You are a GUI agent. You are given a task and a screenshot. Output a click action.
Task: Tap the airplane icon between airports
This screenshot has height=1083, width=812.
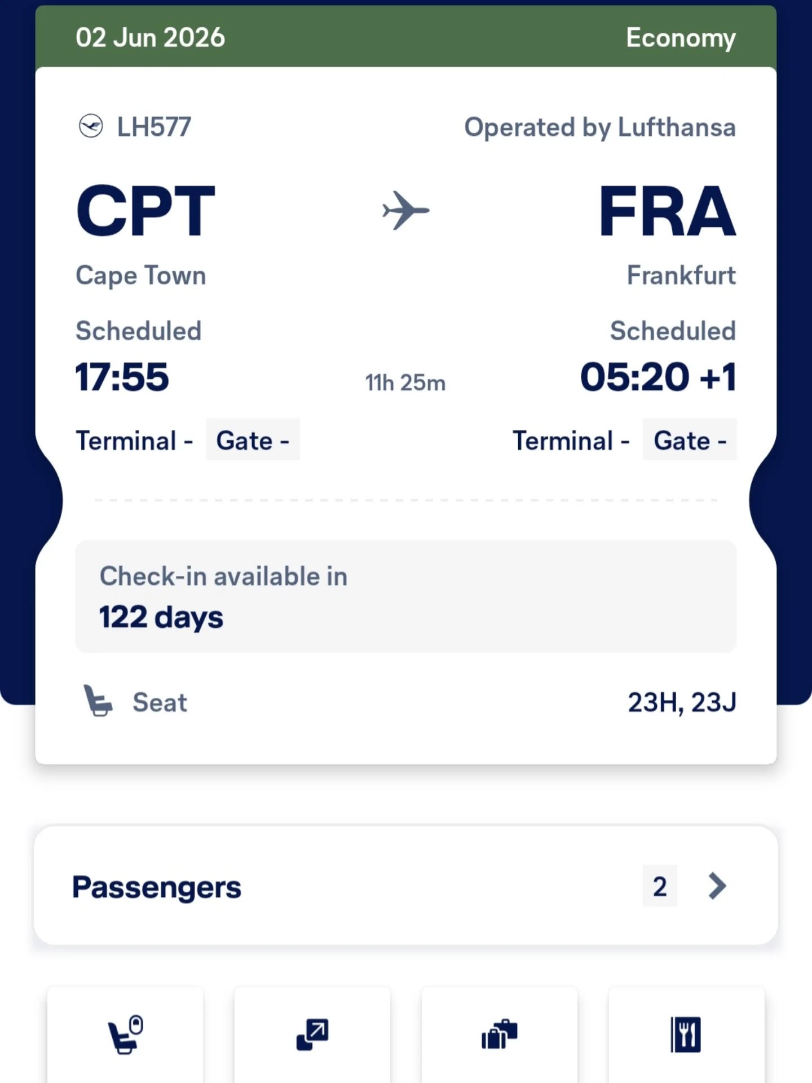[405, 210]
